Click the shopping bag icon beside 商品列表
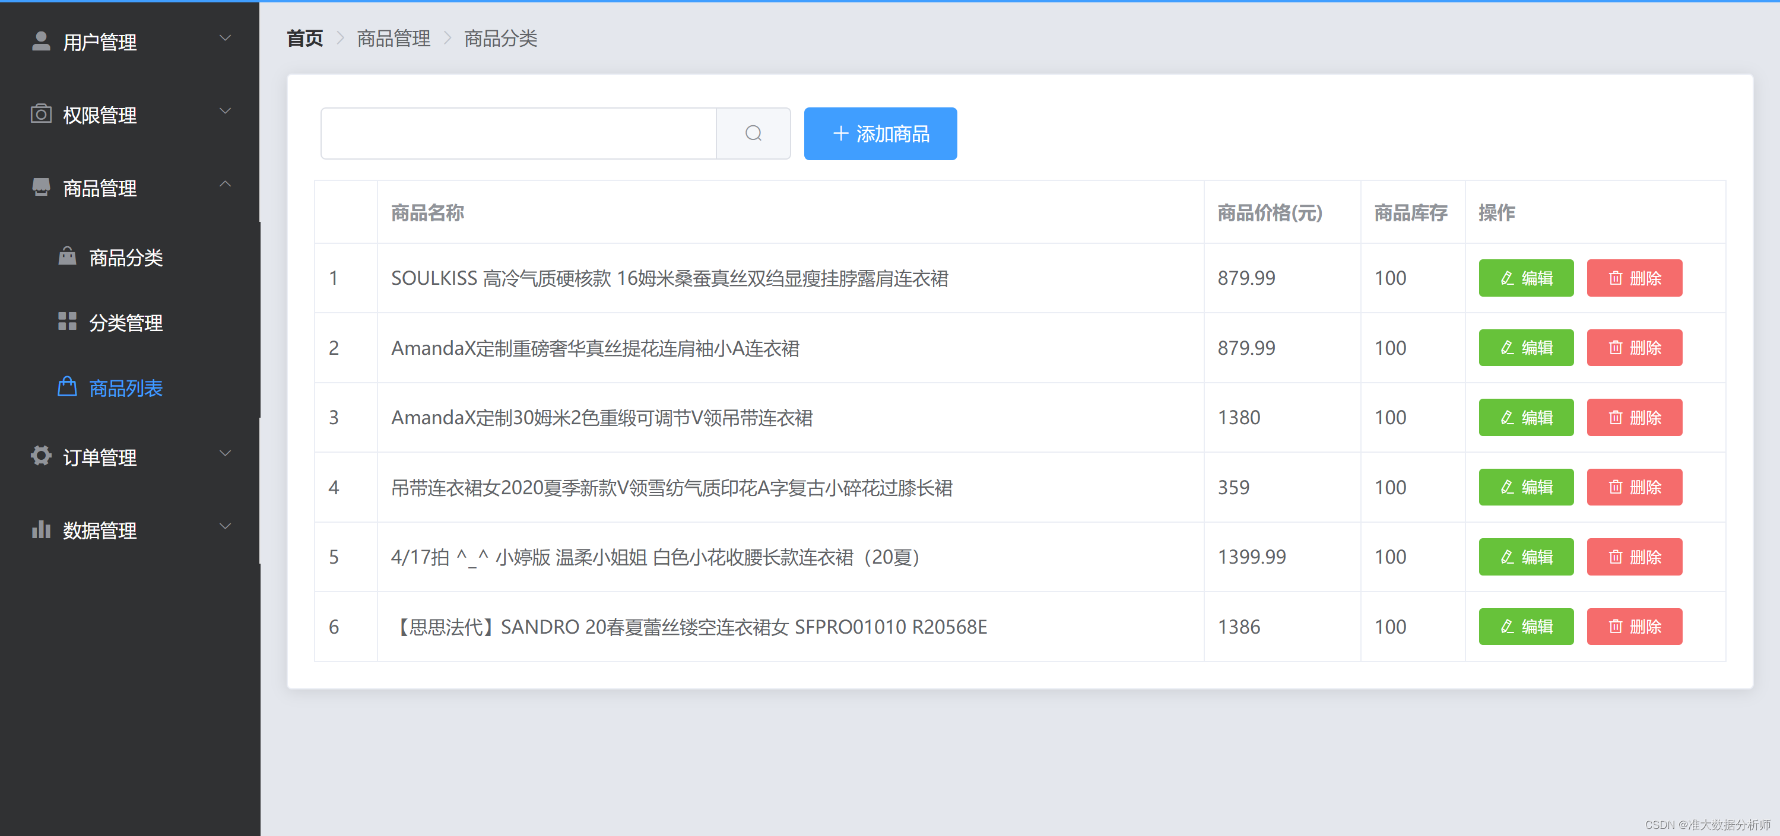This screenshot has width=1780, height=836. 67,387
